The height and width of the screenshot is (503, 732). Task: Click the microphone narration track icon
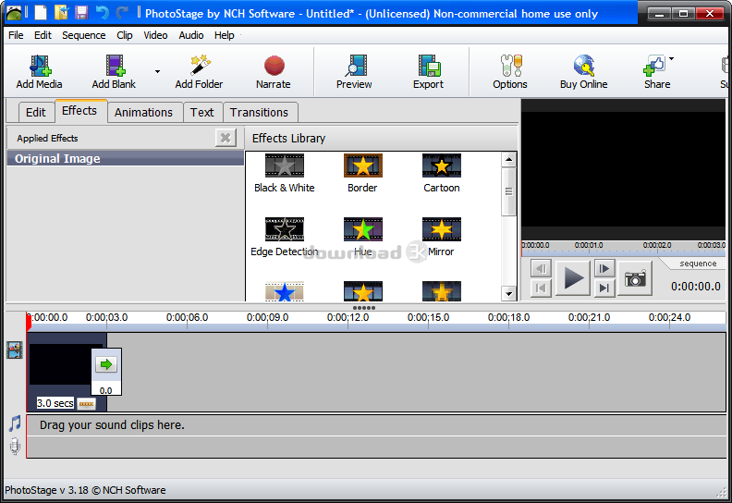(x=15, y=447)
